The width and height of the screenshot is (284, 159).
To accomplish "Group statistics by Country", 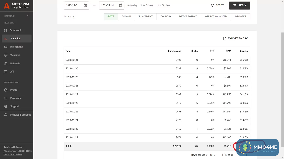I will coord(166,17).
